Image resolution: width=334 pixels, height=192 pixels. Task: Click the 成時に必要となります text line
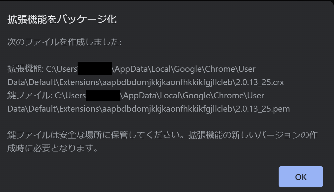click(x=53, y=148)
